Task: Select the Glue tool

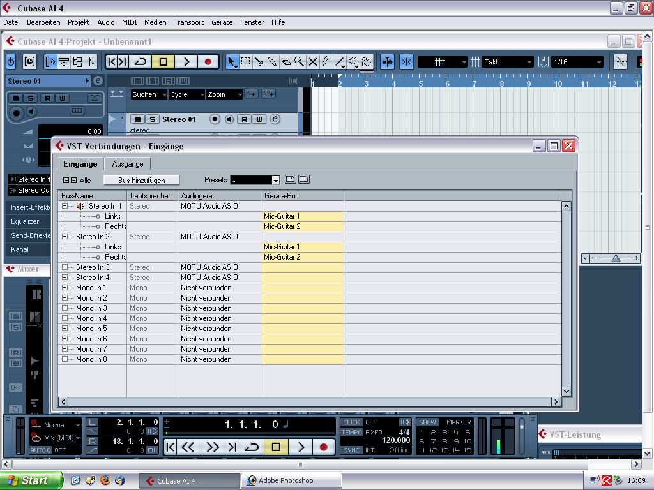Action: pyautogui.click(x=272, y=62)
